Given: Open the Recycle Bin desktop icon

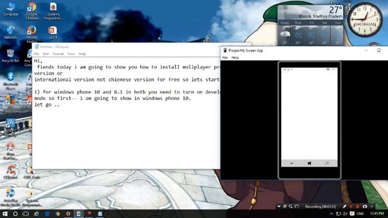Looking at the screenshot, I should 10,56.
